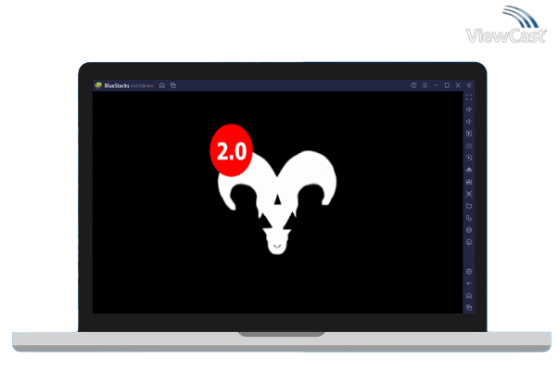Toggle fullscreen mode in BlueStacks sidebar
558x384 pixels.
(469, 97)
